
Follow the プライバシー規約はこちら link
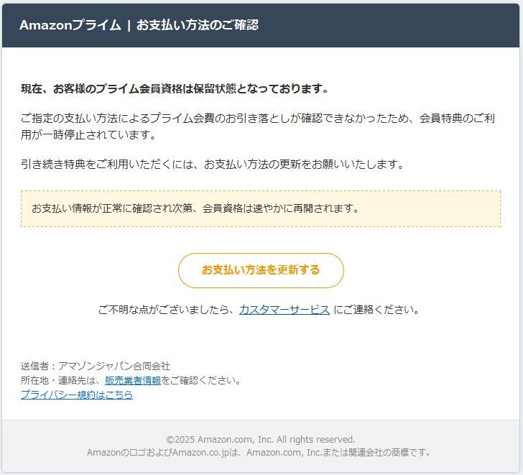tap(77, 395)
